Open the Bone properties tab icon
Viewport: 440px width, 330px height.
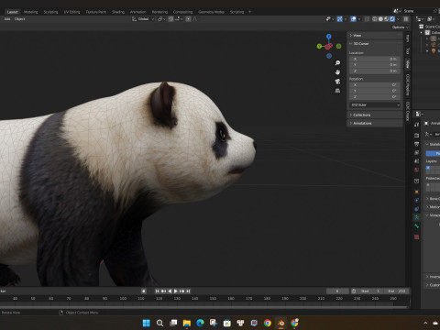coord(417,226)
